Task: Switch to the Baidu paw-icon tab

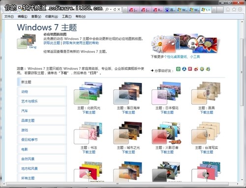Action: coord(170,10)
